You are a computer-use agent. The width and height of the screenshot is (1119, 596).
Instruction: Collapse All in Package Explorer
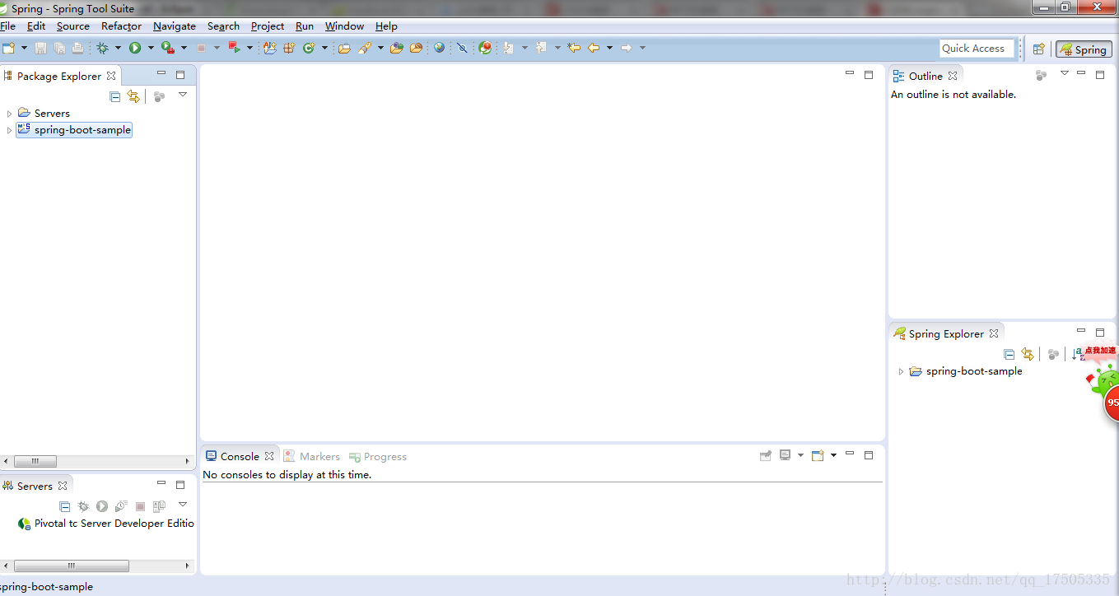115,96
